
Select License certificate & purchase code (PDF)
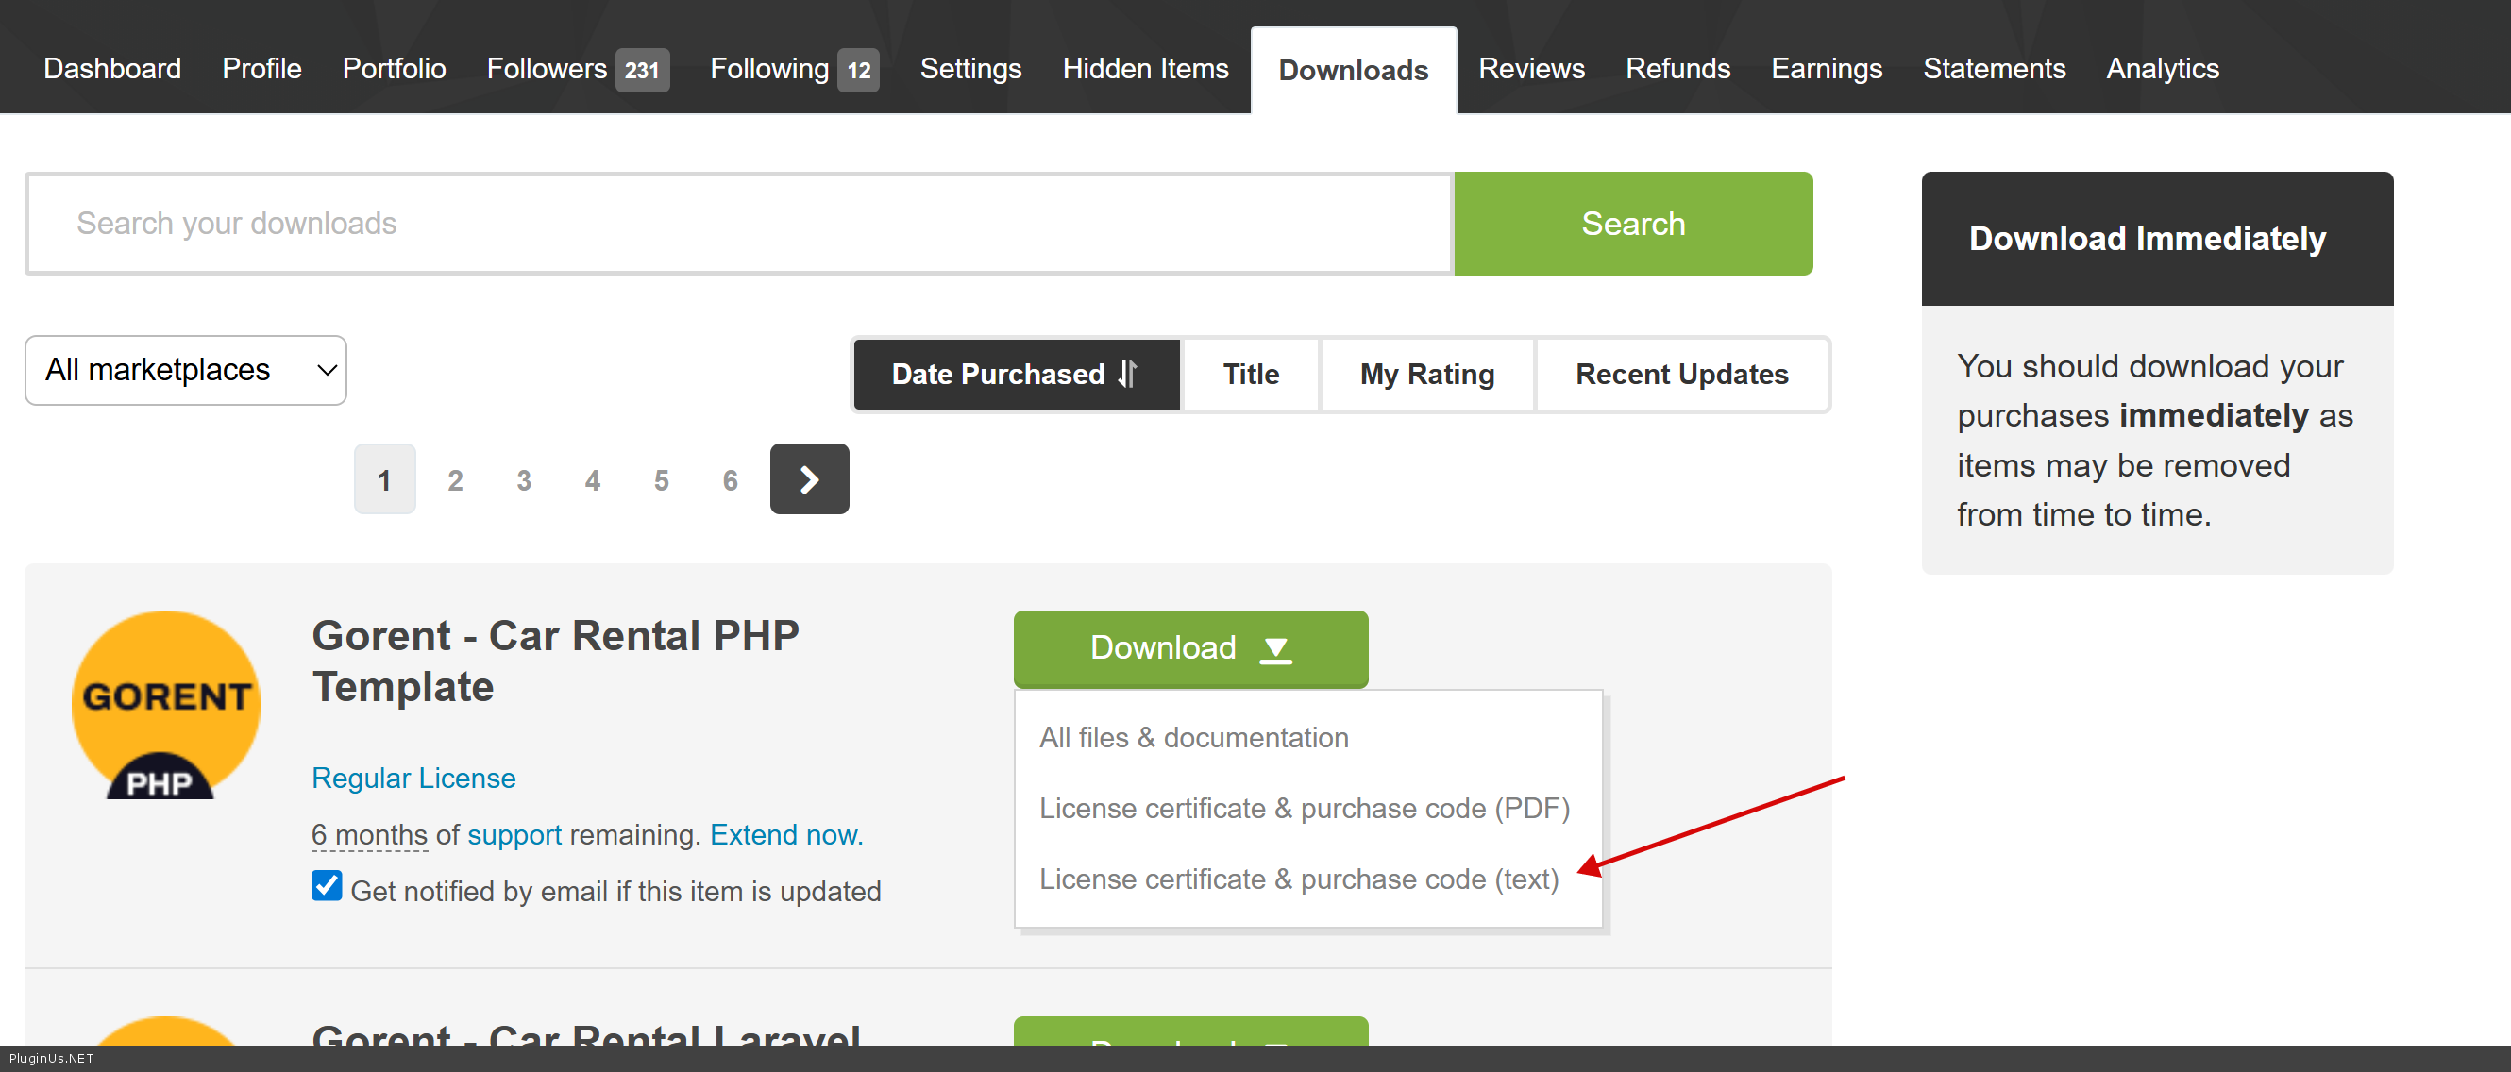[x=1304, y=808]
